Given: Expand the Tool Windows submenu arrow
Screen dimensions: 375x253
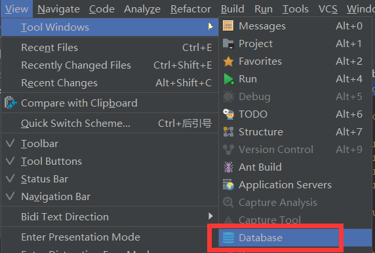Looking at the screenshot, I should [210, 26].
